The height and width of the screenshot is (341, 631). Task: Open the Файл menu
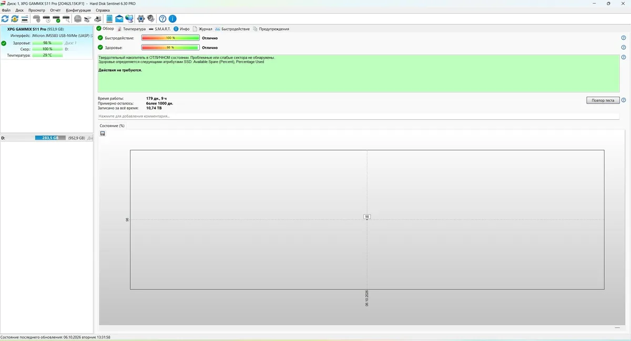coord(6,10)
